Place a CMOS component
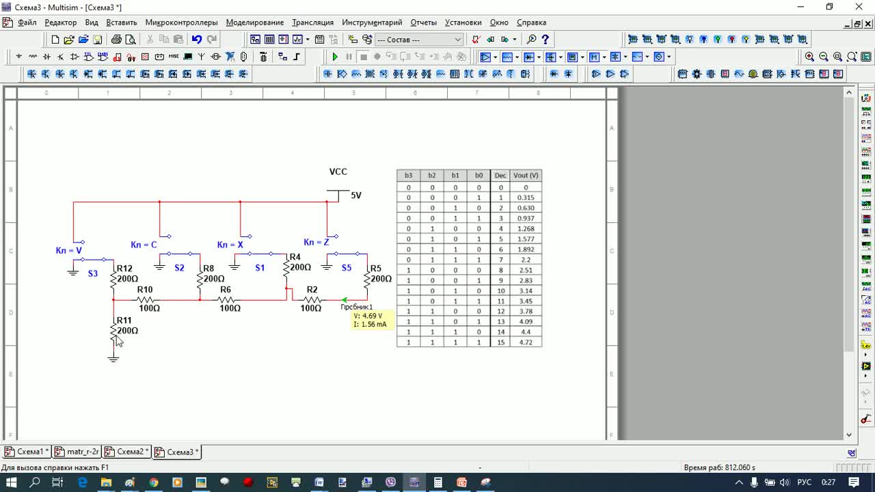This screenshot has width=875, height=492. click(103, 57)
